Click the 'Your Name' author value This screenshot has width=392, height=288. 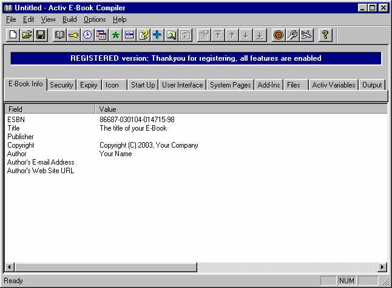click(115, 154)
